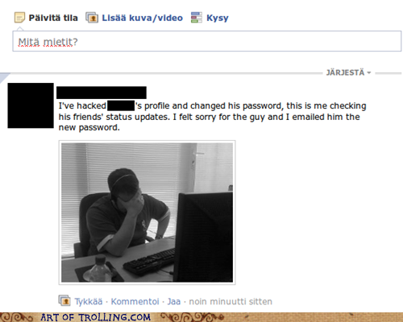Click the Art of Trolling.com watermark
Viewport: 403px width, 322px height.
point(95,317)
